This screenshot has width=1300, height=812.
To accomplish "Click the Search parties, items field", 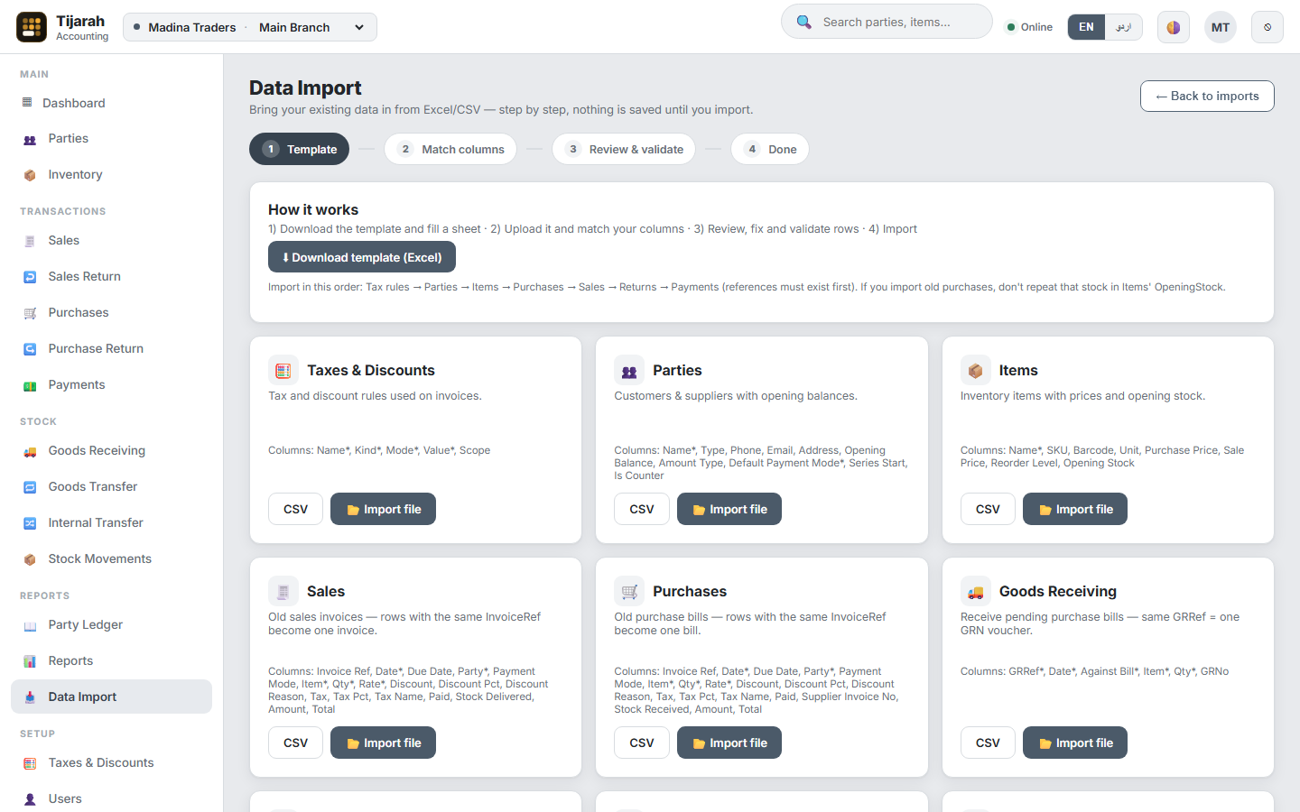I will tap(887, 22).
